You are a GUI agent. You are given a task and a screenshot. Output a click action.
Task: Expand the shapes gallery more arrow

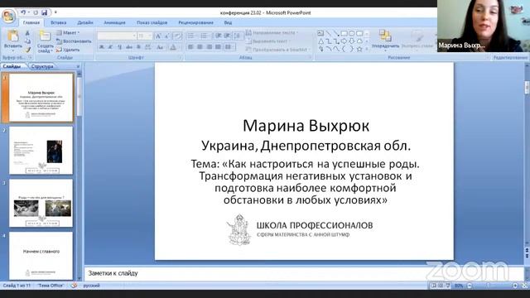tap(367, 50)
